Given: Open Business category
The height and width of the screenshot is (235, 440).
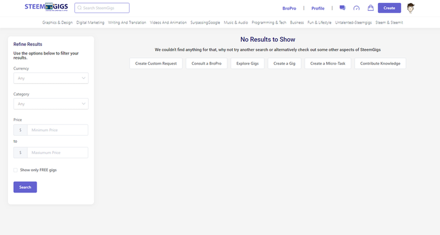Looking at the screenshot, I should [x=297, y=22].
